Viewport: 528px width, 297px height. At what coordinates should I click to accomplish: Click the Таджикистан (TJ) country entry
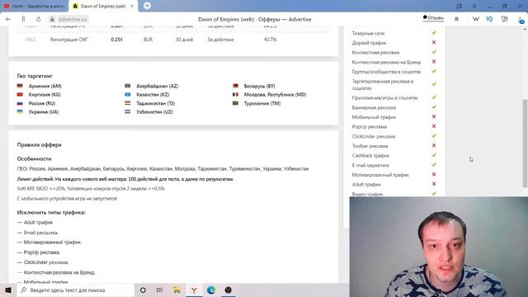[156, 103]
